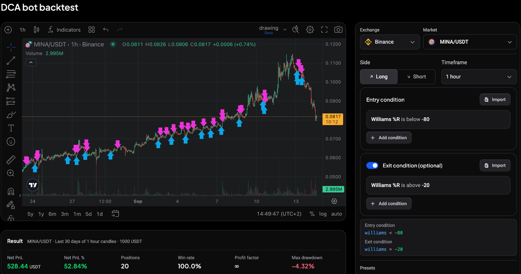Set chart range to 5y
Viewport: 521px width, 274px height.
point(30,214)
